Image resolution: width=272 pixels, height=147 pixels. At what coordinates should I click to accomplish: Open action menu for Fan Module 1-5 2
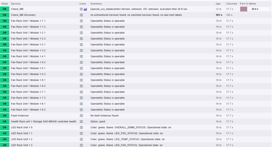[x=81, y=74]
